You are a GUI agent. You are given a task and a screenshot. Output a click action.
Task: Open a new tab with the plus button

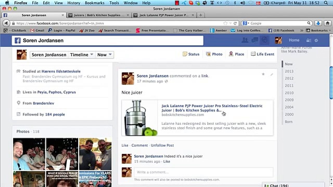click(x=201, y=15)
